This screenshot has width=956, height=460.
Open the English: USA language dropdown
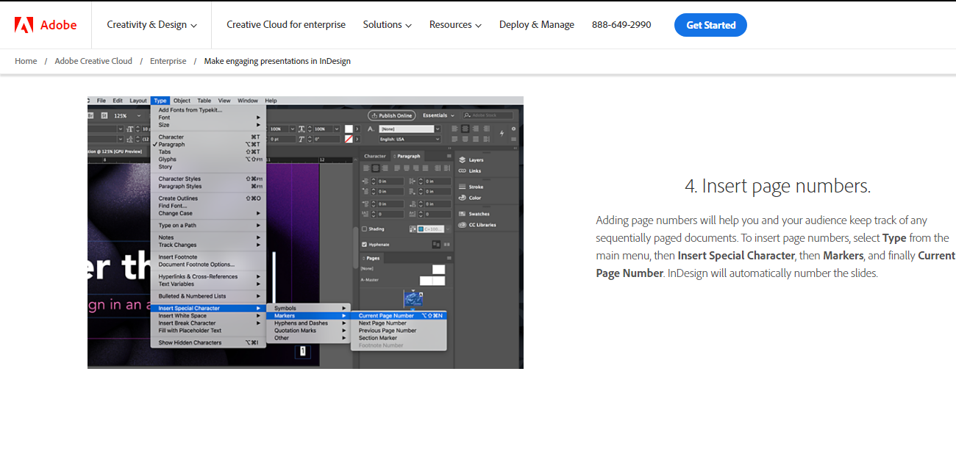coord(410,139)
